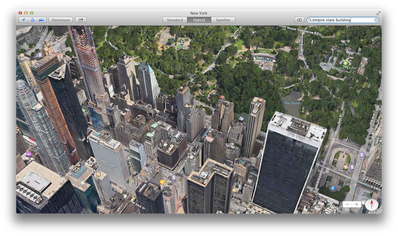Toggle the traffic car icon

pos(41,20)
